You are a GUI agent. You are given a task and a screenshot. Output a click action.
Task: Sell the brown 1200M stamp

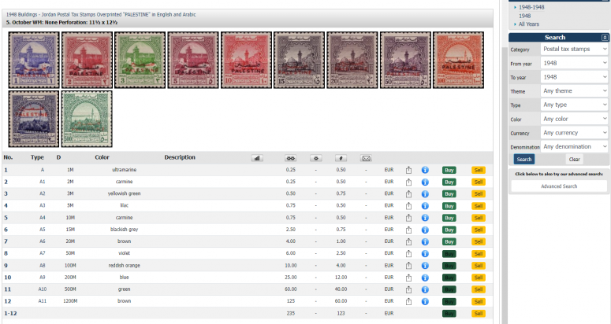pyautogui.click(x=478, y=301)
